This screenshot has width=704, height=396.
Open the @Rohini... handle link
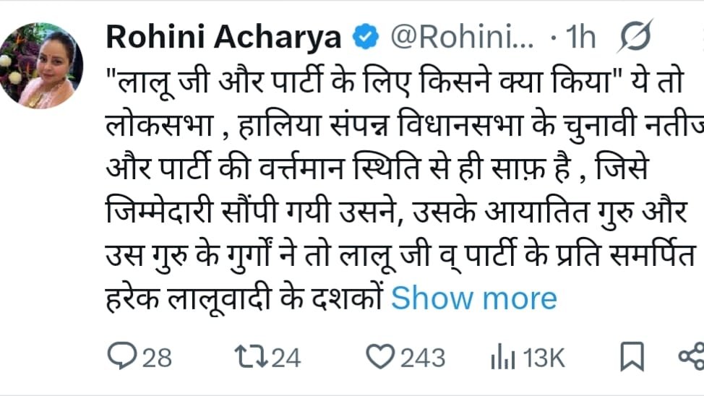[x=462, y=38]
